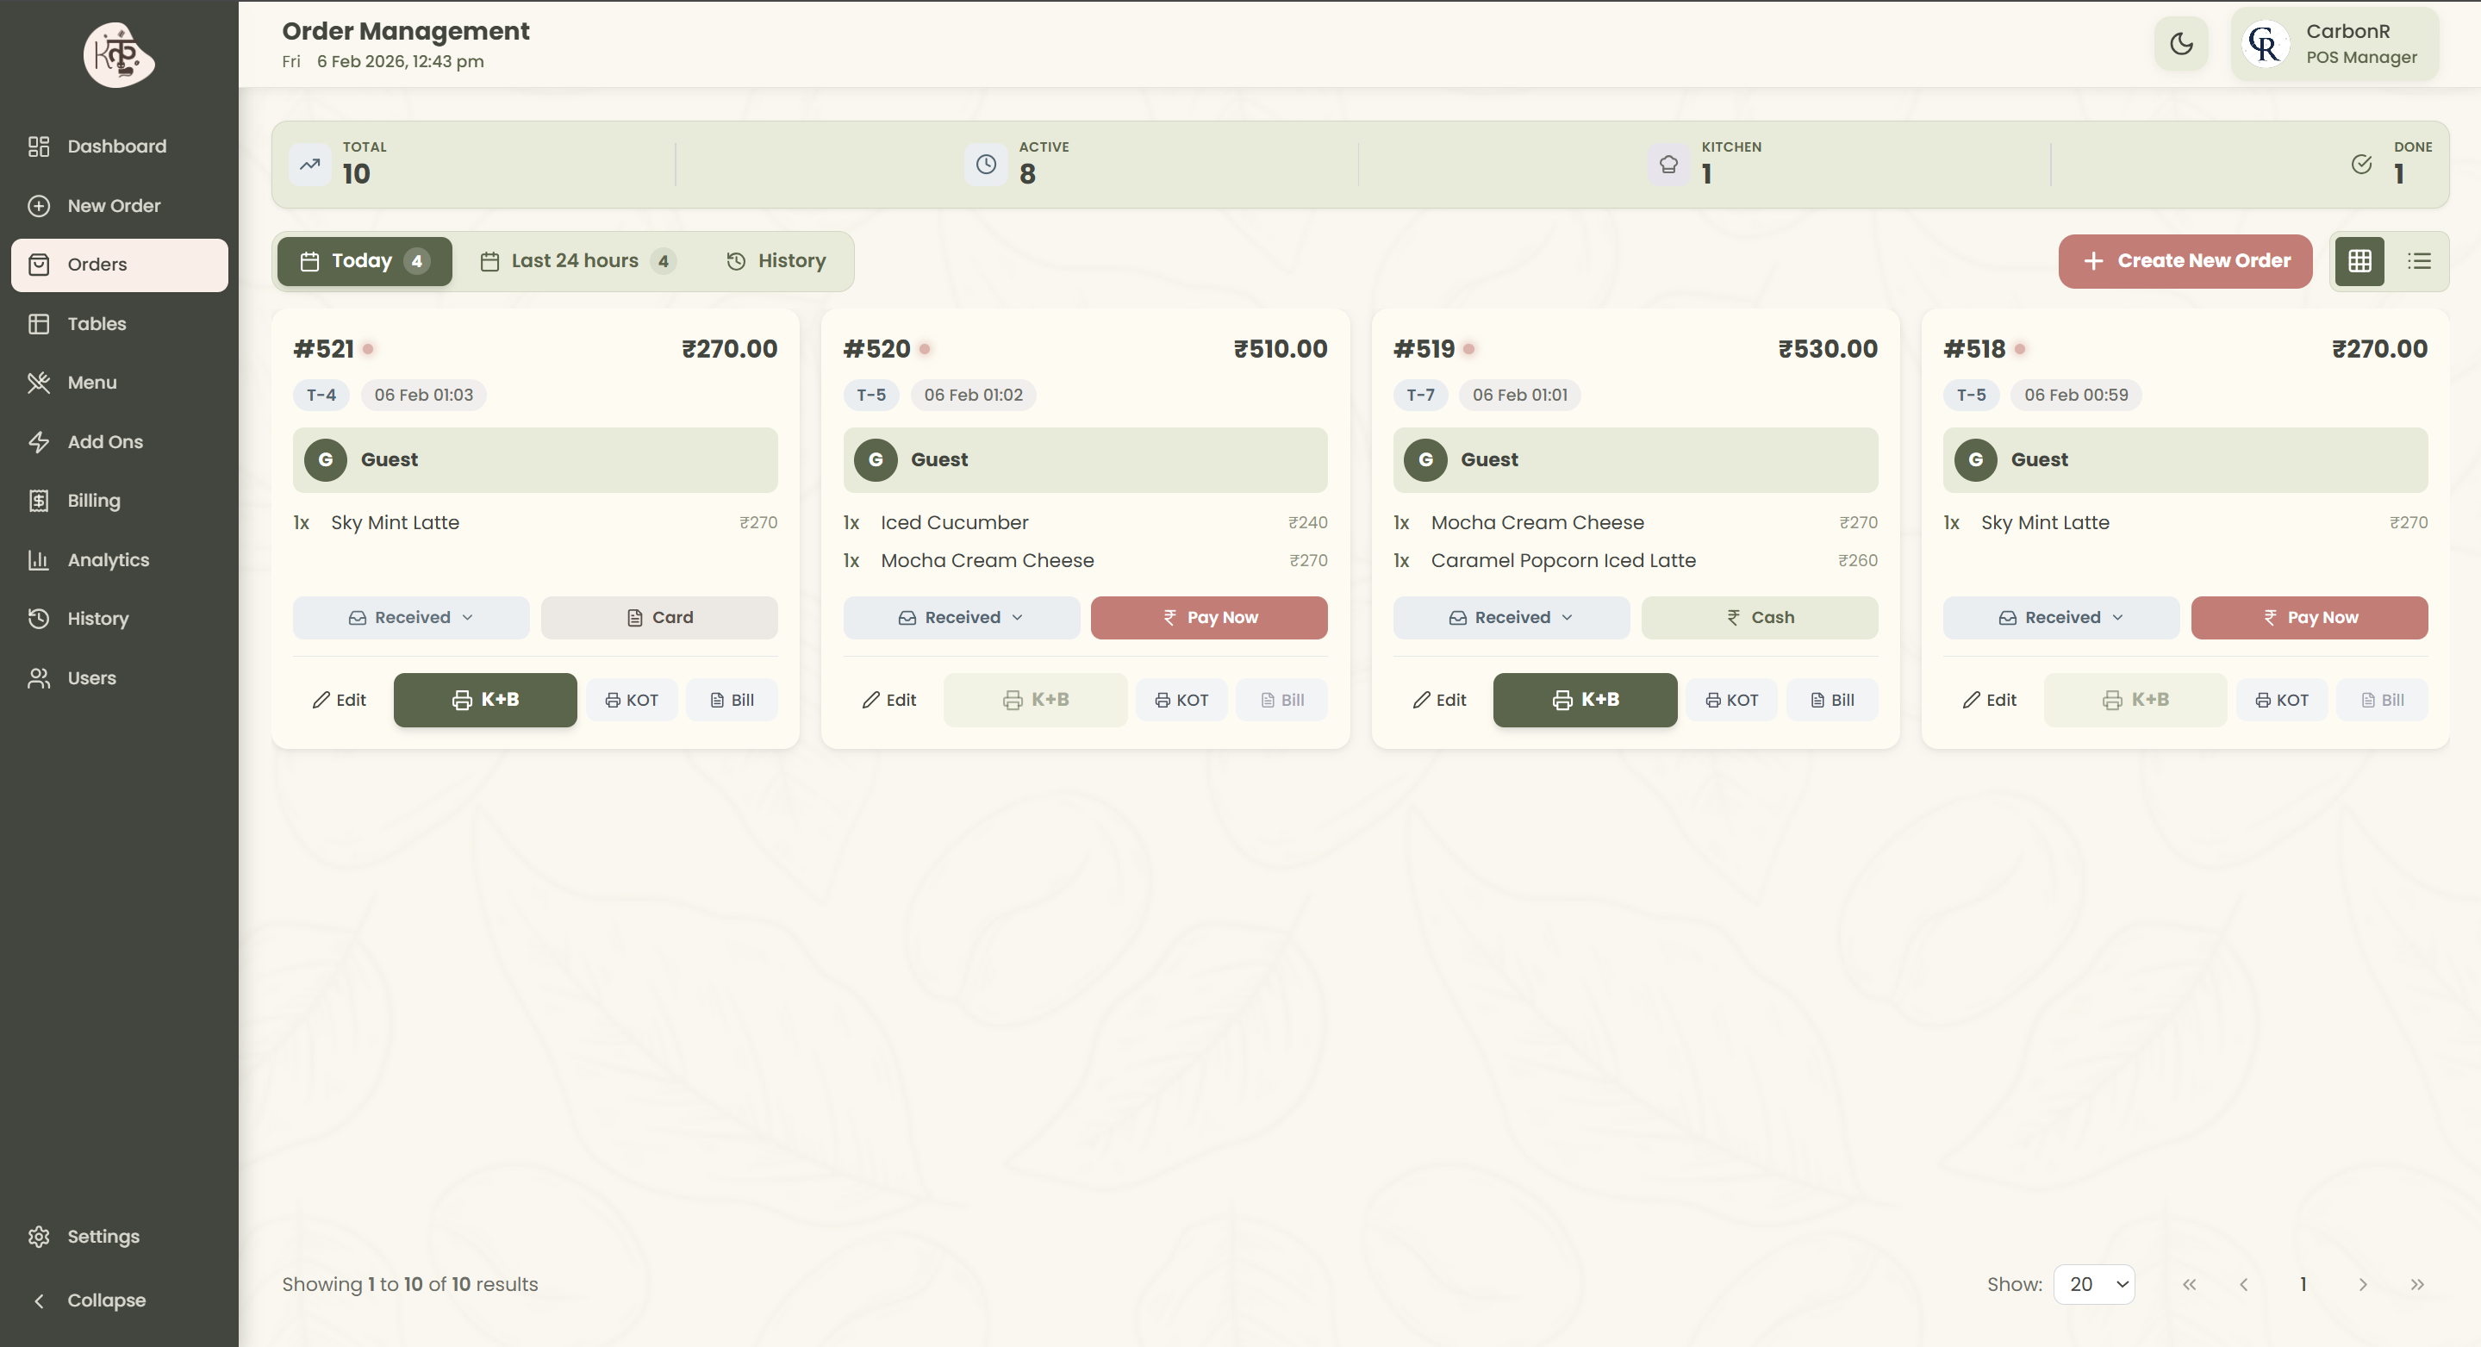Switch to the Last 24 hours tab
The height and width of the screenshot is (1347, 2481).
point(575,260)
